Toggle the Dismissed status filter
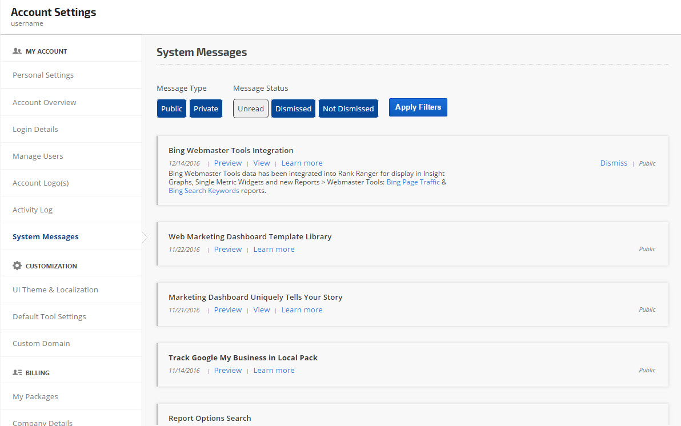 coord(293,108)
